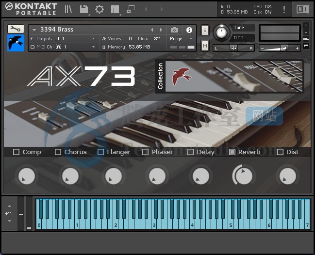The width and height of the screenshot is (315, 255).
Task: Open the instrument name dropdown arrow
Action: [34, 30]
